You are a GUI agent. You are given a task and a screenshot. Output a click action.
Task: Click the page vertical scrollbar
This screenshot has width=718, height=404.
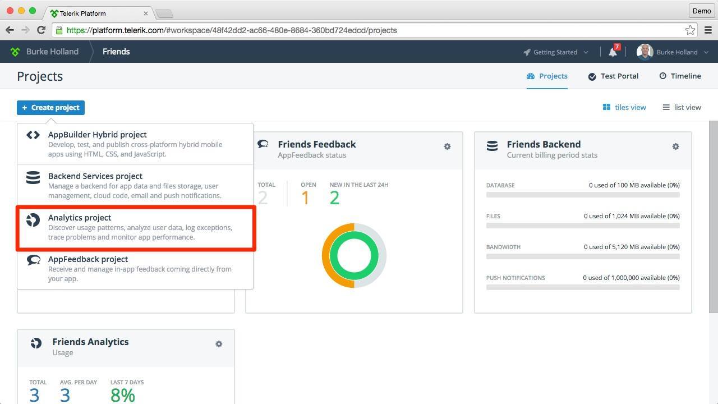pyautogui.click(x=714, y=217)
